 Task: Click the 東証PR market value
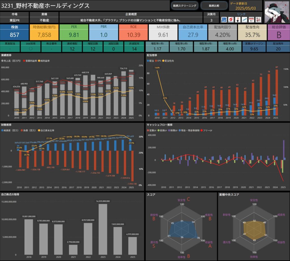[14, 20]
